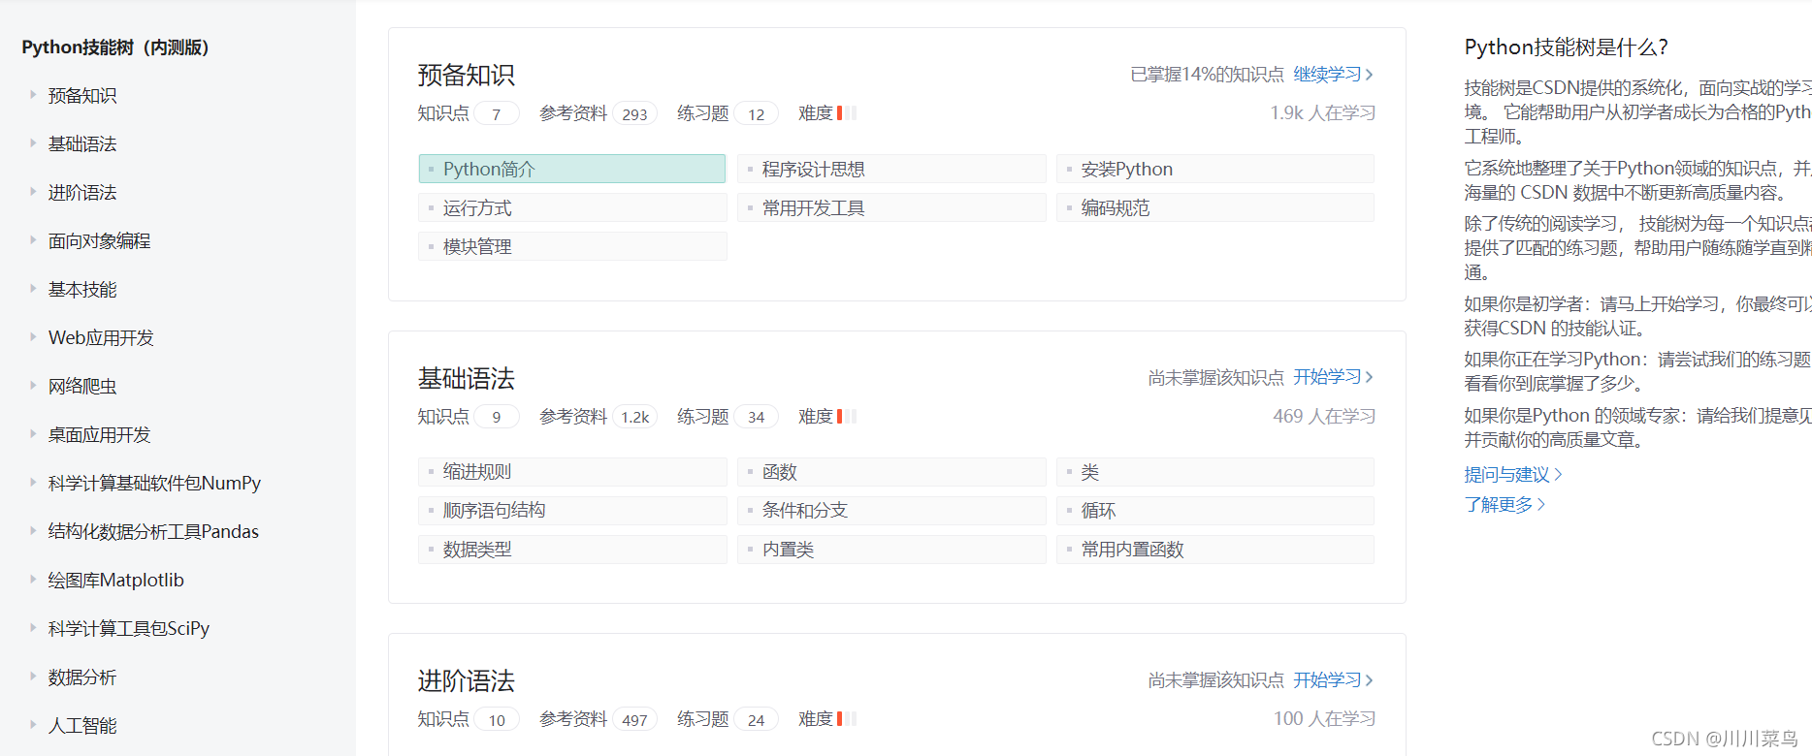Select the 类 knowledge point
Screen dimensions: 1812x756
pyautogui.click(x=1215, y=472)
